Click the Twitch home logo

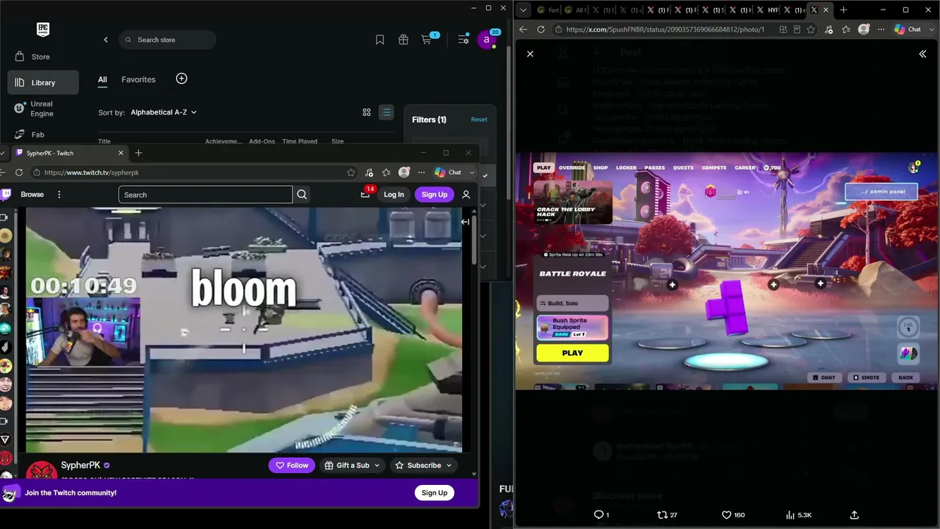pyautogui.click(x=6, y=195)
